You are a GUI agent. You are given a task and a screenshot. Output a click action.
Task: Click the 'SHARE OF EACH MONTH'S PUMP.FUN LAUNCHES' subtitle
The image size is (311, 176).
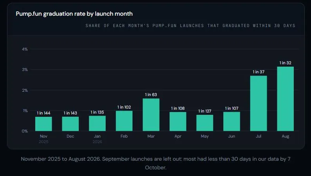tap(145, 25)
